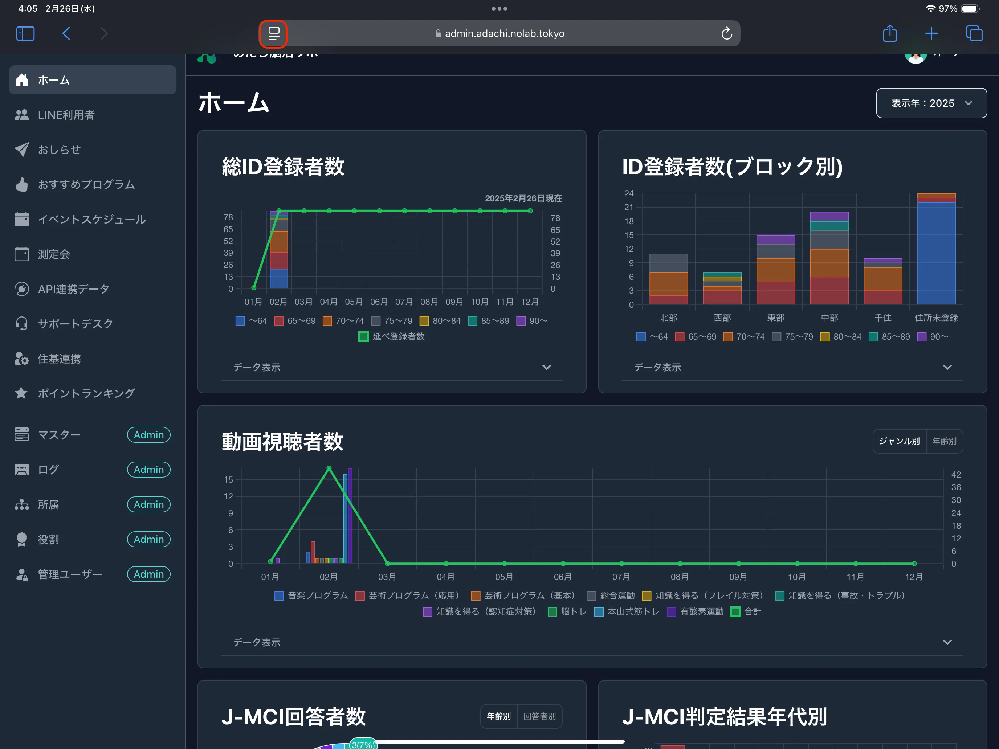Toggle 音楽プログラム legend in video chart
Viewport: 999px width, 749px height.
(311, 595)
